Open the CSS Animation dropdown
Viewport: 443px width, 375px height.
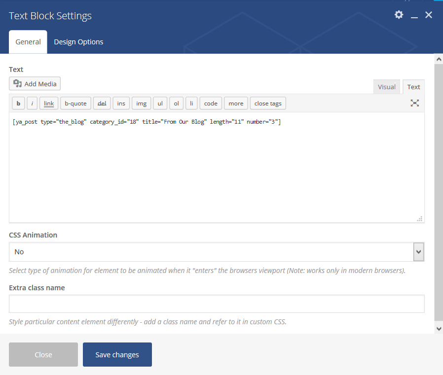tap(217, 252)
